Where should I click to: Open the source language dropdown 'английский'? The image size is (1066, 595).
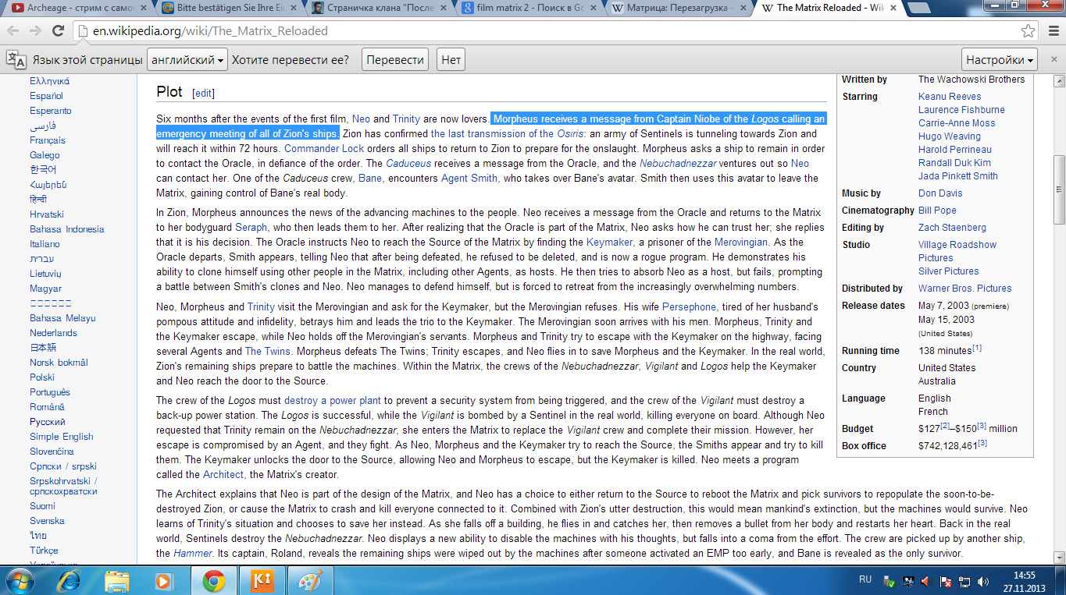(x=187, y=60)
